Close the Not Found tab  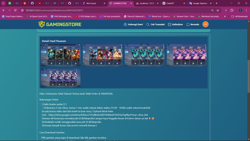coord(104,3)
